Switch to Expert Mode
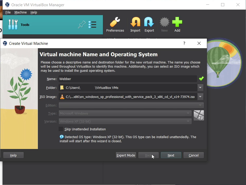Viewport: 246px width, 185px height. (x=126, y=155)
